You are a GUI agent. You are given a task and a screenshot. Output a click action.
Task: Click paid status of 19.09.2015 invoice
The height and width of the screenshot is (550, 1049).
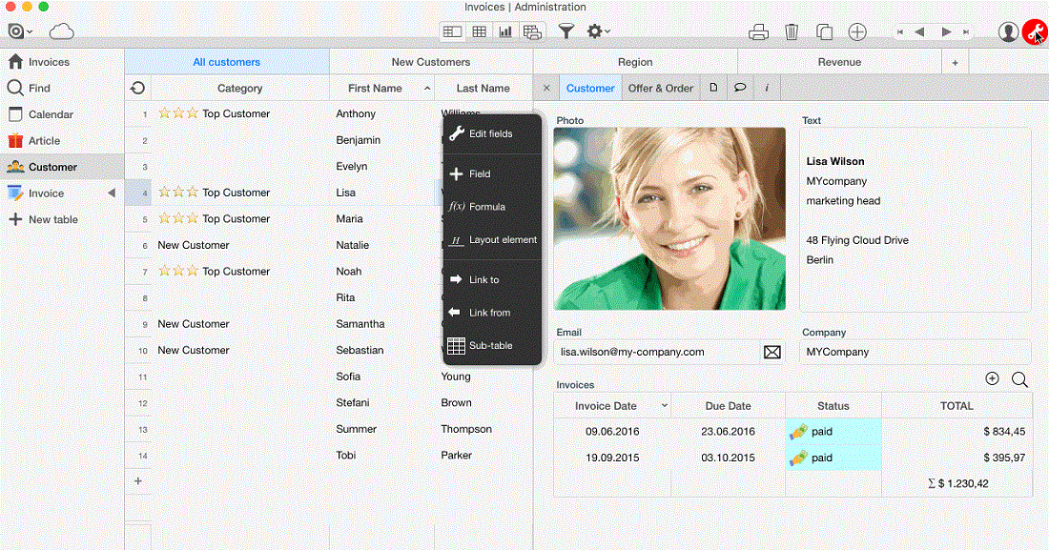833,458
